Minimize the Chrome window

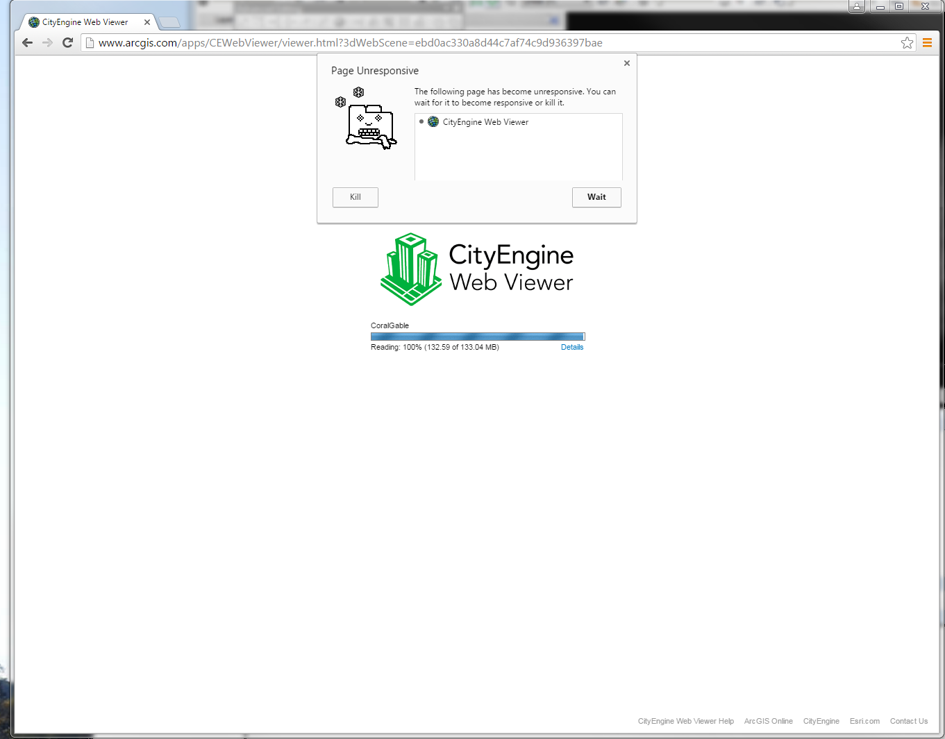click(x=880, y=6)
